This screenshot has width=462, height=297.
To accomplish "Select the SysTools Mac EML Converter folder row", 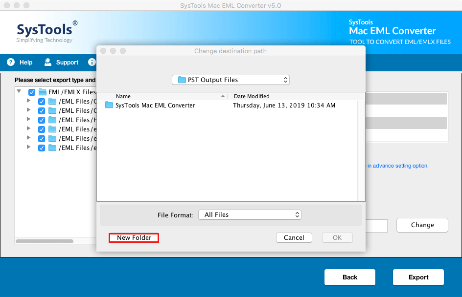I will coord(227,106).
